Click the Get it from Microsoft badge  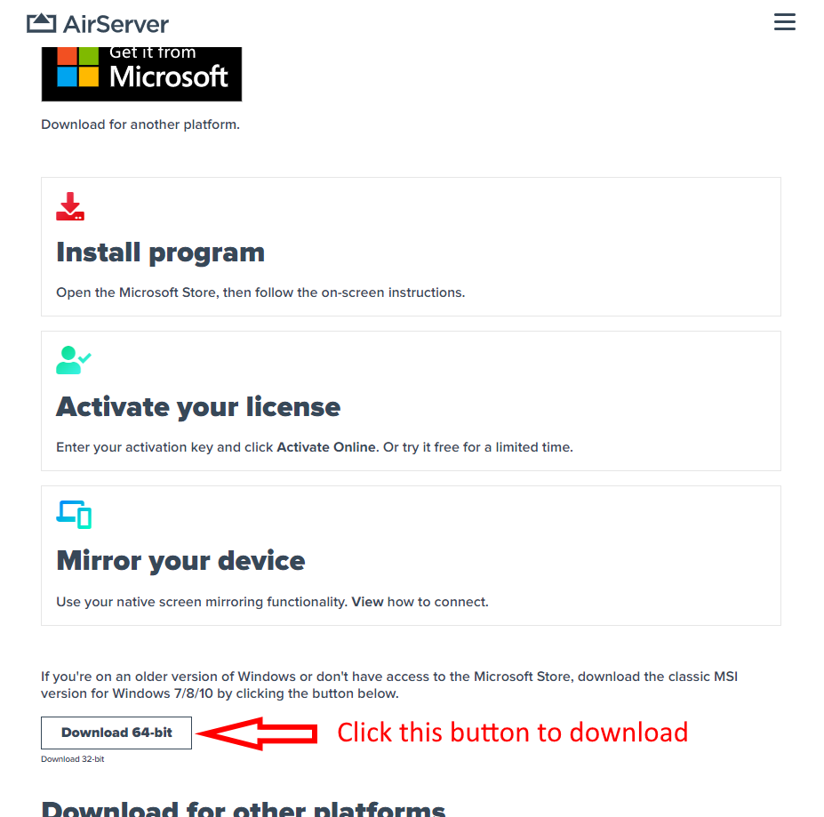[141, 74]
